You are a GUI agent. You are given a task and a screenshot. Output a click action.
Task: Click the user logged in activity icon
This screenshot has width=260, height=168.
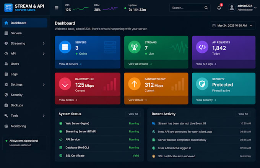(x=154, y=148)
